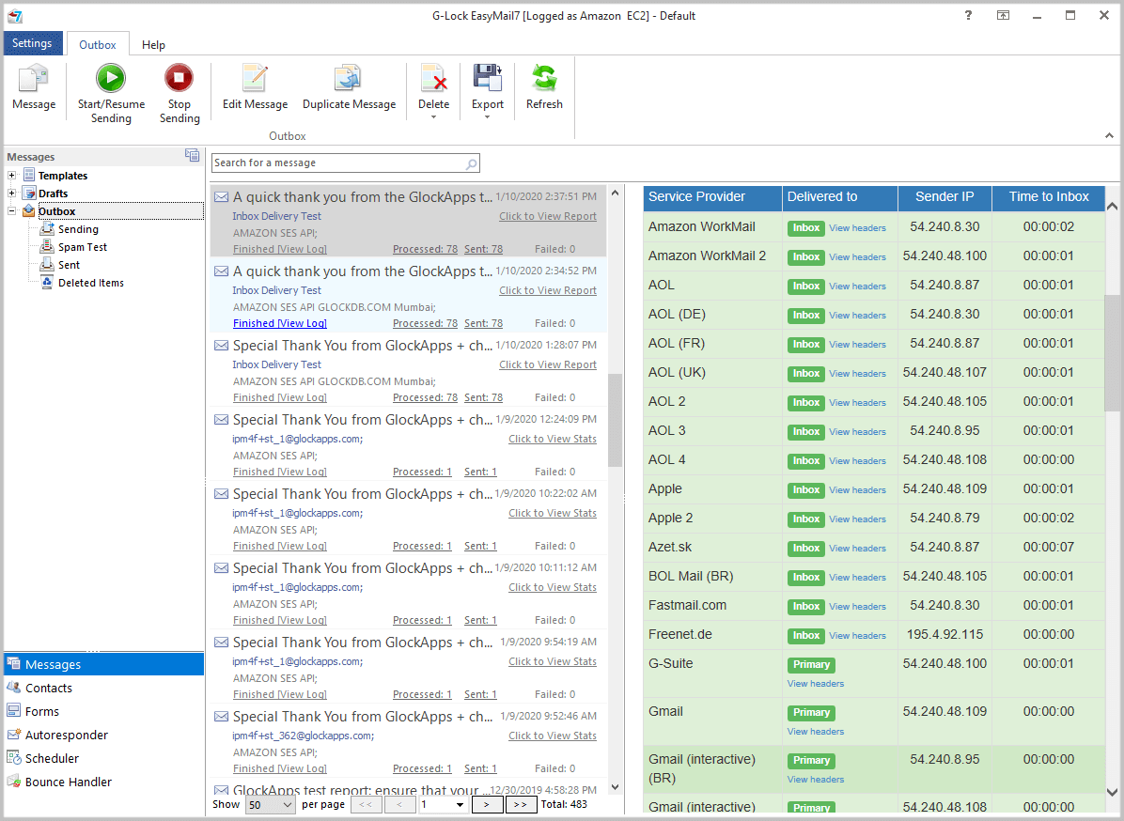The image size is (1124, 821).
Task: Select Messages in the navigation pane
Action: pos(104,664)
